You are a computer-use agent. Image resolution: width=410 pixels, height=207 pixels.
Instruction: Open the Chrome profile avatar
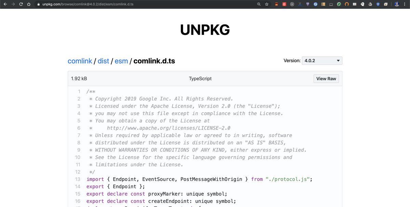point(397,4)
